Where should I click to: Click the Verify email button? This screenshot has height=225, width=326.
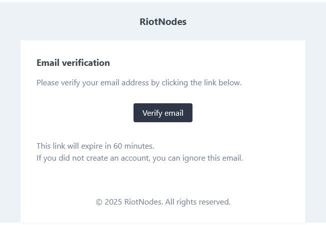(162, 113)
